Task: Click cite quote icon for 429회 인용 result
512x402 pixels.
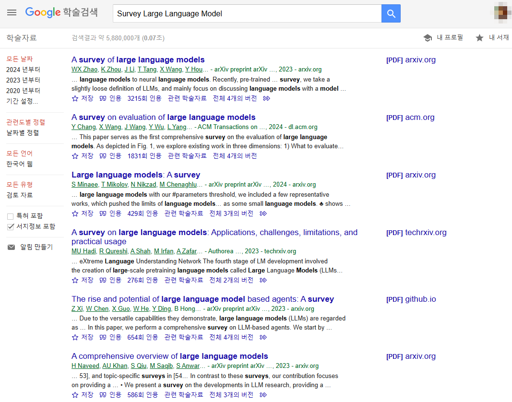Action: pyautogui.click(x=103, y=213)
